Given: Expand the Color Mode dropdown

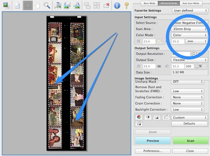Looking at the screenshot, I should pyautogui.click(x=189, y=35).
